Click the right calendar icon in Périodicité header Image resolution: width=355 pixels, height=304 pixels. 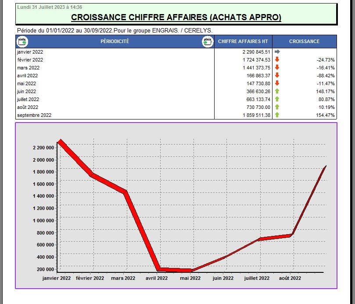(208, 42)
